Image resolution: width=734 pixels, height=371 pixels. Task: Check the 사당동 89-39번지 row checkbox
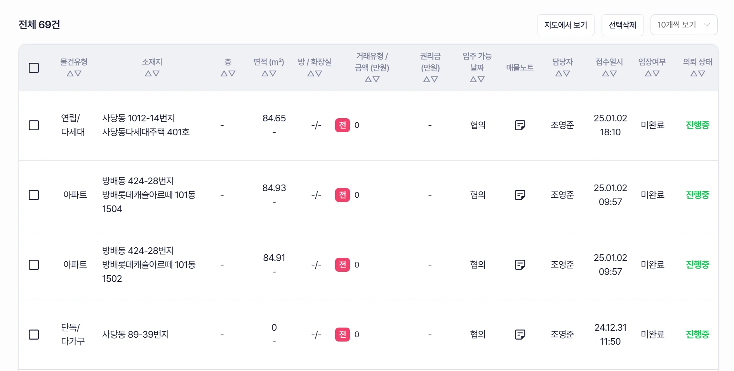point(34,335)
